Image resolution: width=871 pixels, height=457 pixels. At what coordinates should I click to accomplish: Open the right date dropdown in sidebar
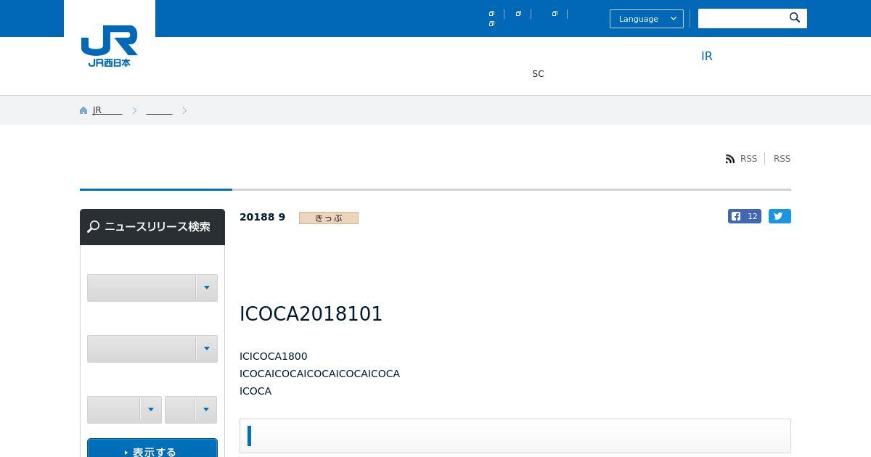tap(191, 410)
